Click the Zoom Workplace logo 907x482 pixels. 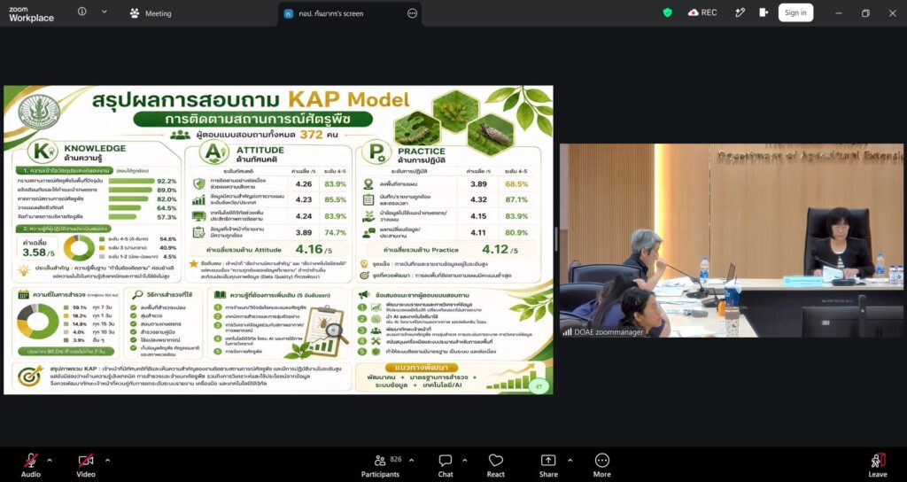(31, 14)
